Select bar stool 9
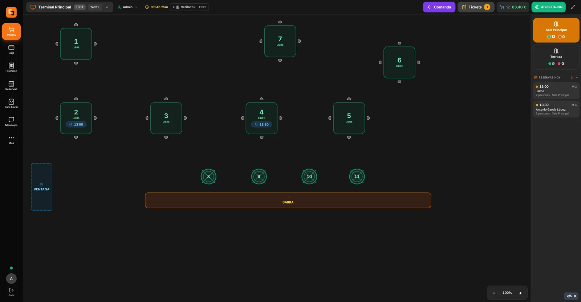The height and width of the screenshot is (302, 581). (259, 177)
